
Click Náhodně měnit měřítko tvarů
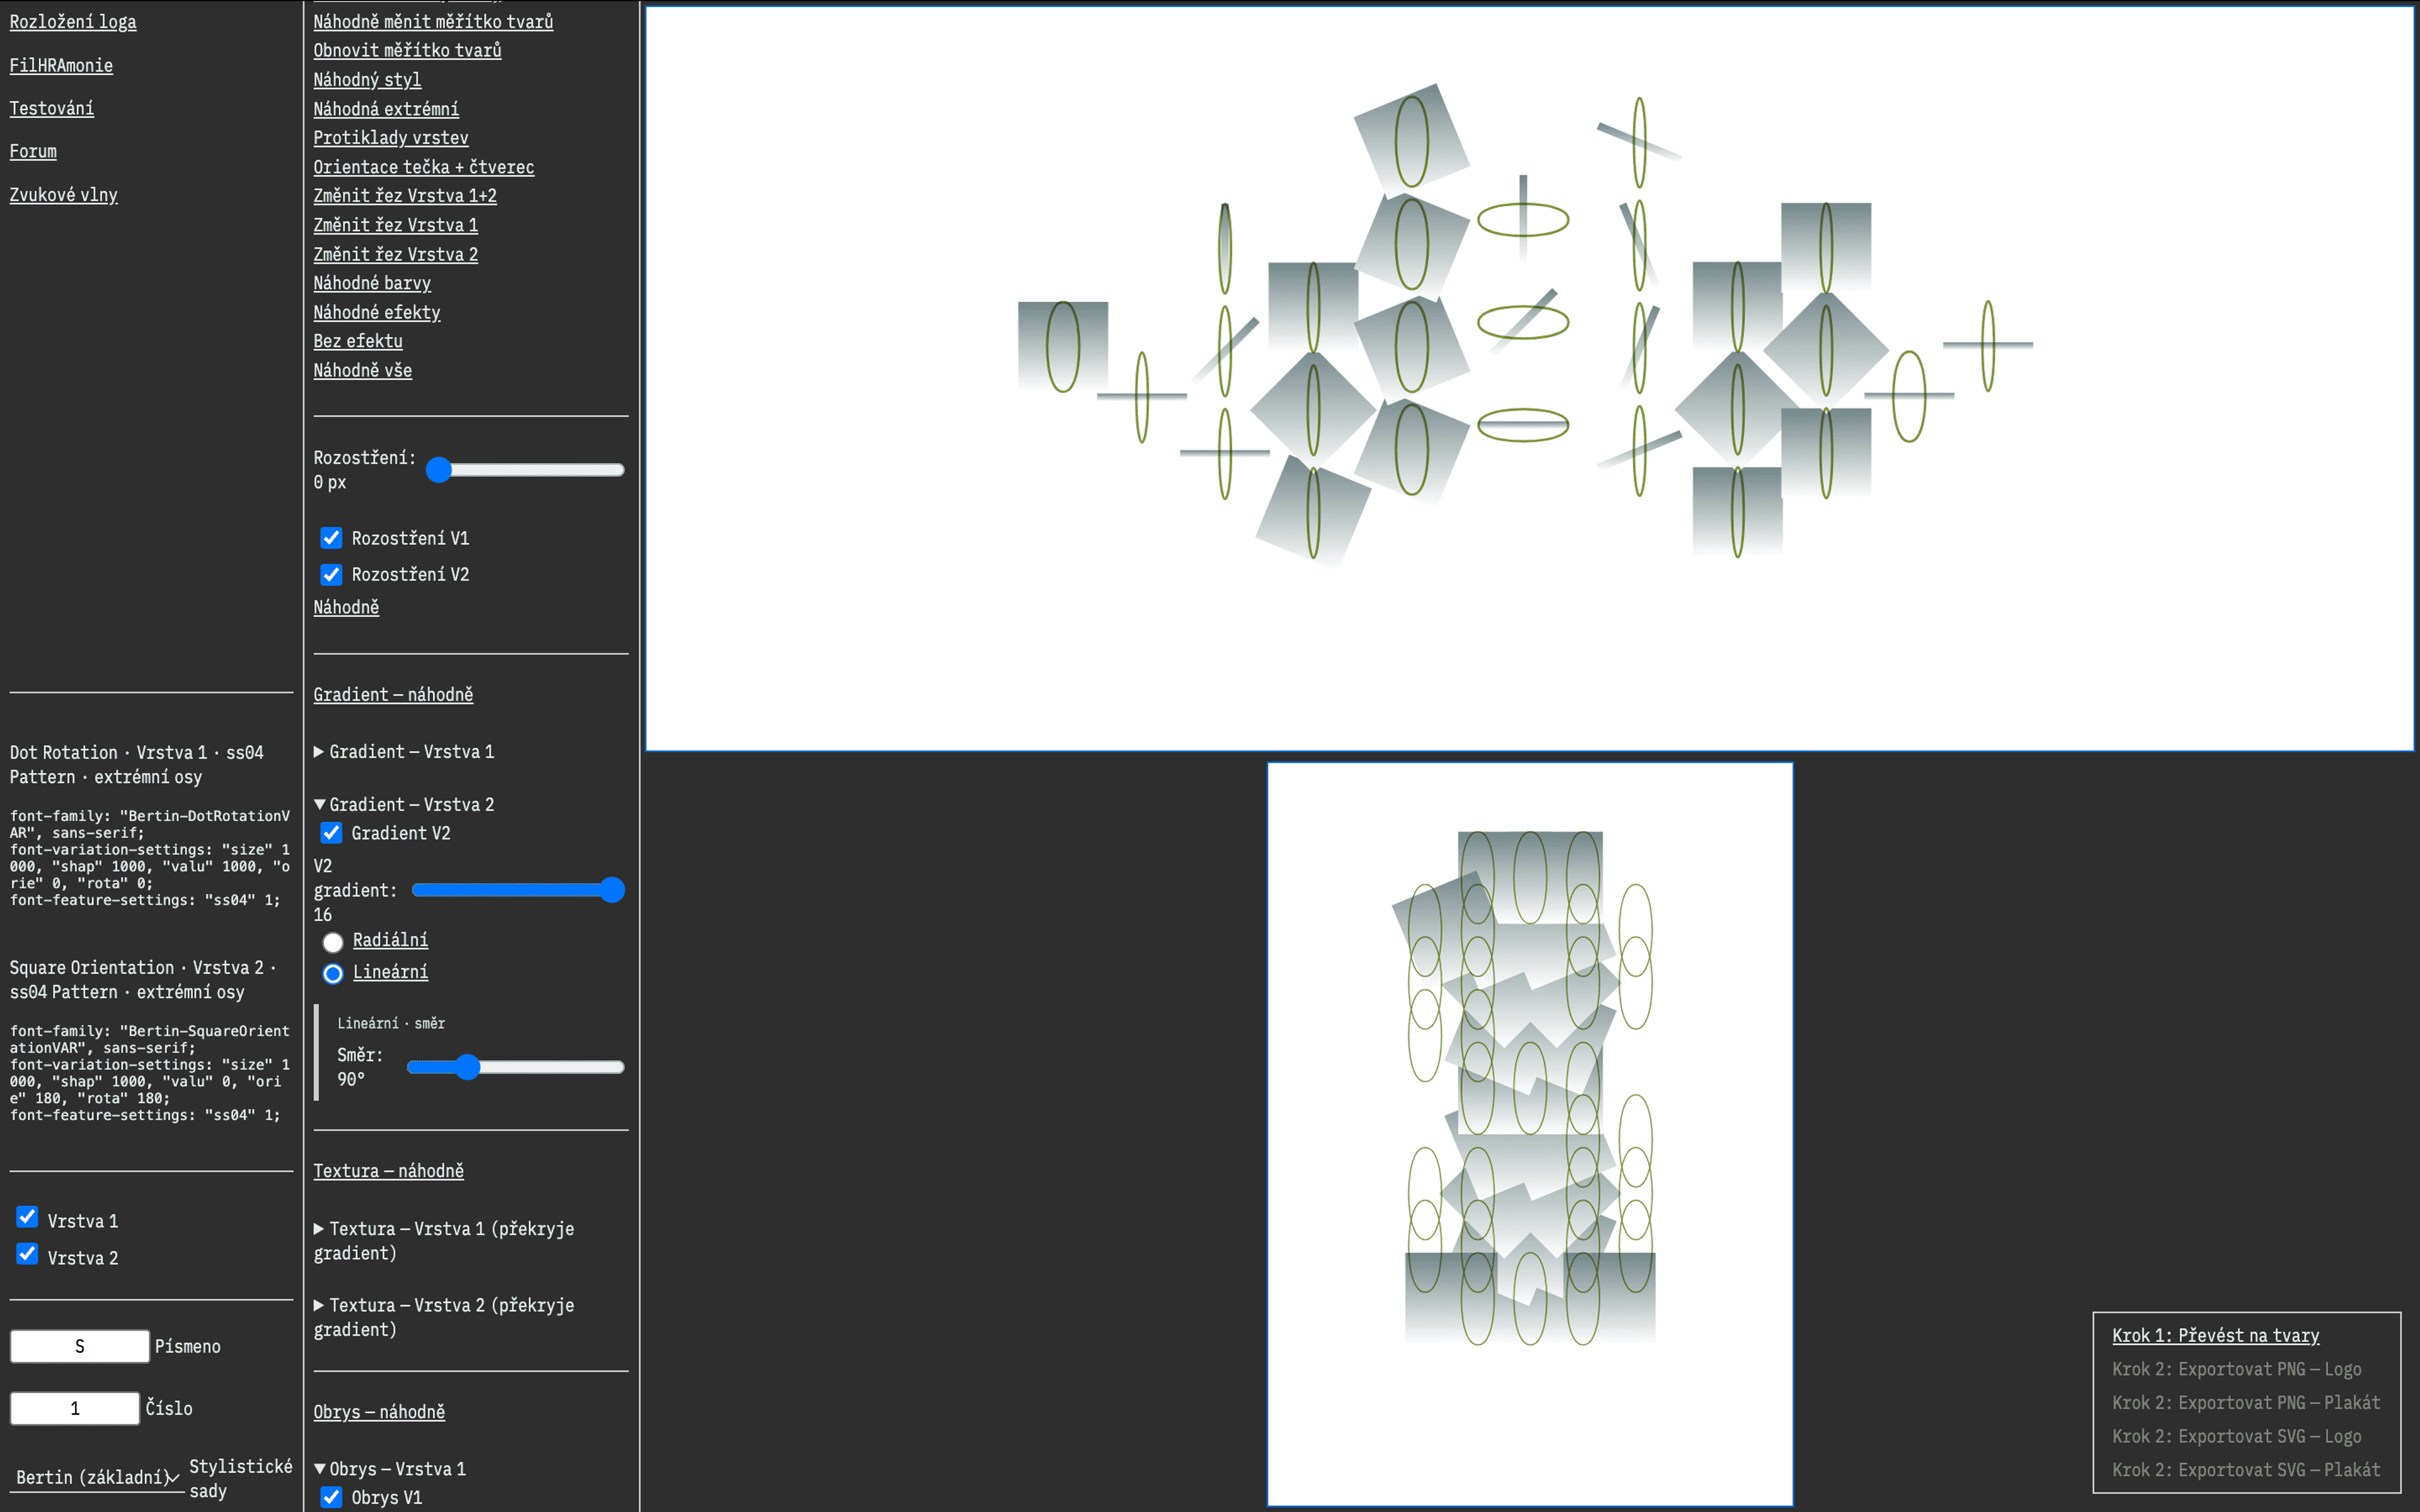[x=433, y=21]
